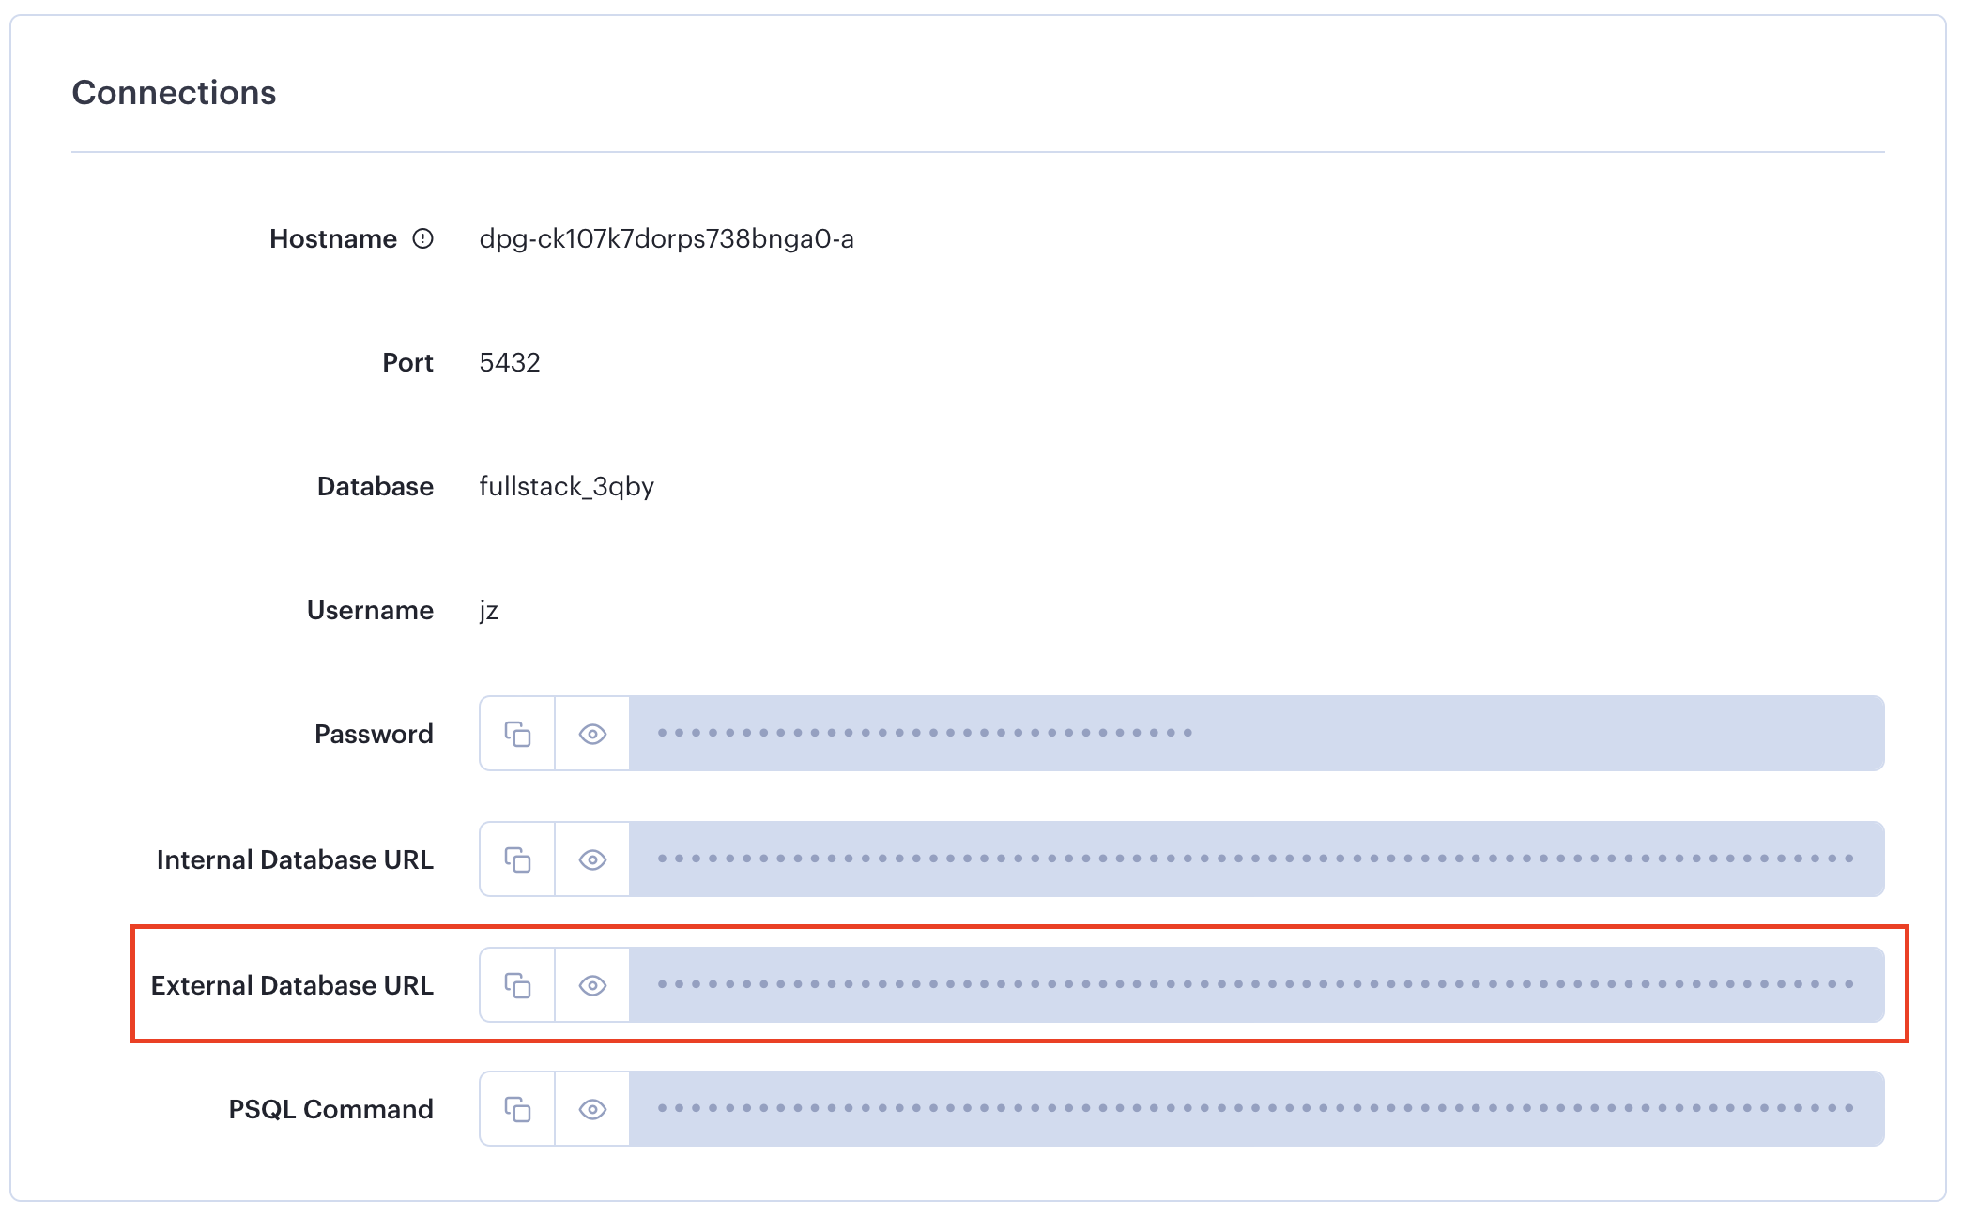This screenshot has height=1216, width=1962.
Task: Select the username jz
Action: point(488,610)
